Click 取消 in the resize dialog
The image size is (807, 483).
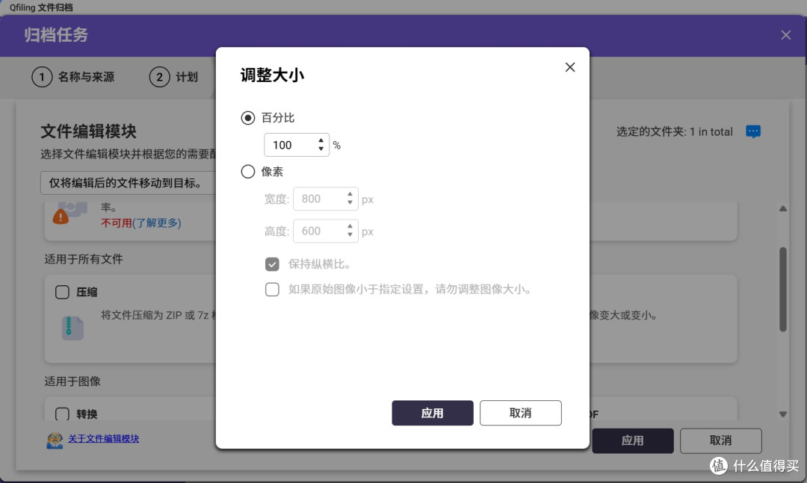click(x=520, y=413)
